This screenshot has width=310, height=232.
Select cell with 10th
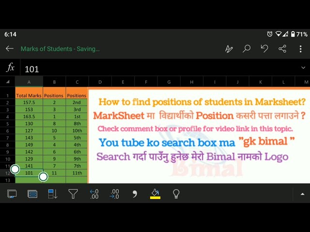click(77, 130)
